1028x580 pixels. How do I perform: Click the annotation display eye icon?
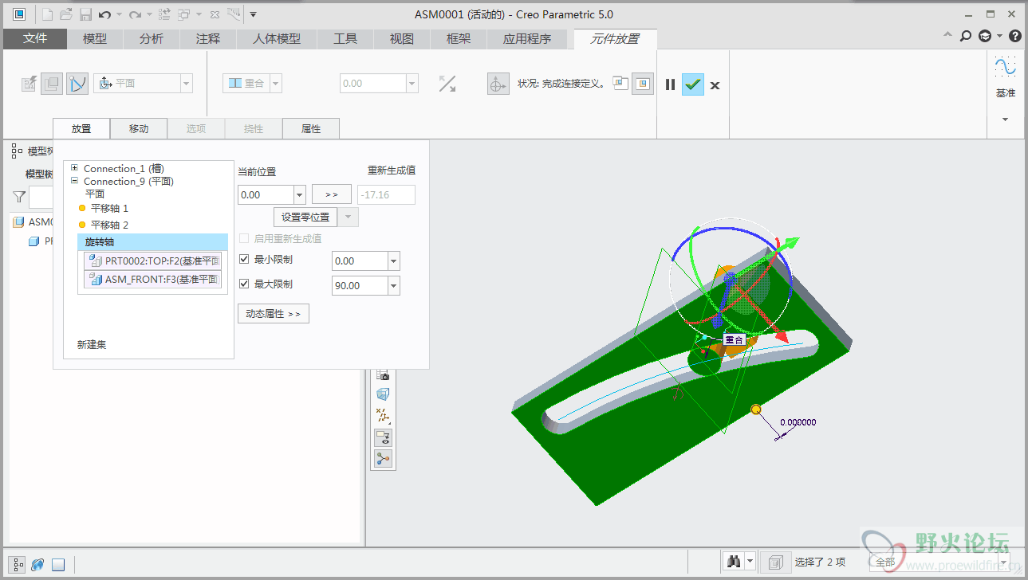[x=384, y=437]
